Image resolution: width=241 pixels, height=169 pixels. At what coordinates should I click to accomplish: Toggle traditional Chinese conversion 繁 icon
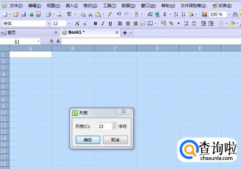69,14
